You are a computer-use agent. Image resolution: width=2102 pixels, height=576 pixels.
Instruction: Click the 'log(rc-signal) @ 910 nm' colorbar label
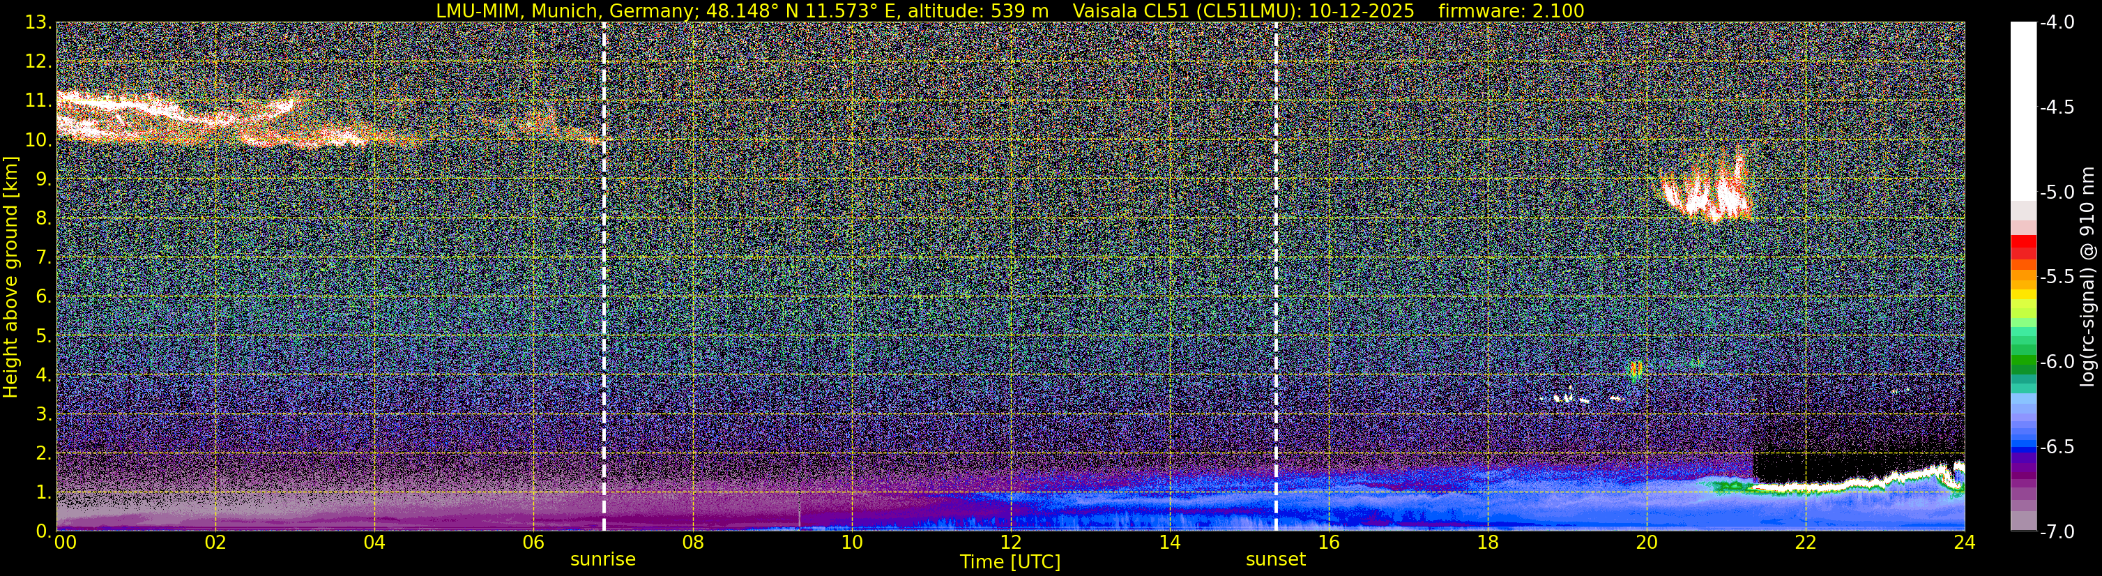click(x=2088, y=278)
